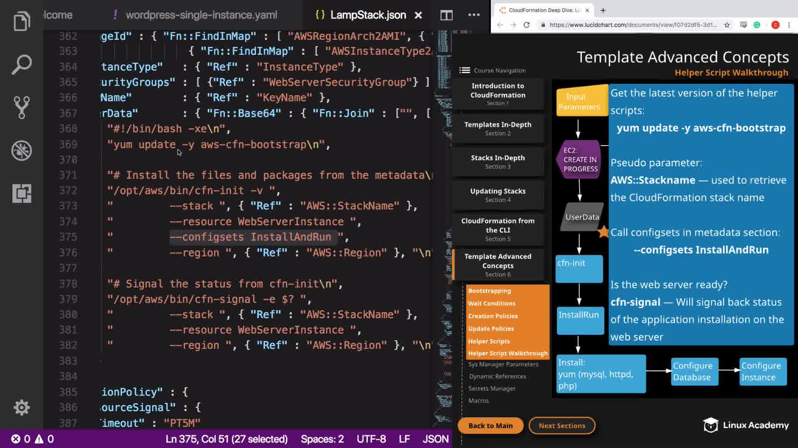Open the Spaces: 2 indentation selector
798x448 pixels.
click(322, 439)
